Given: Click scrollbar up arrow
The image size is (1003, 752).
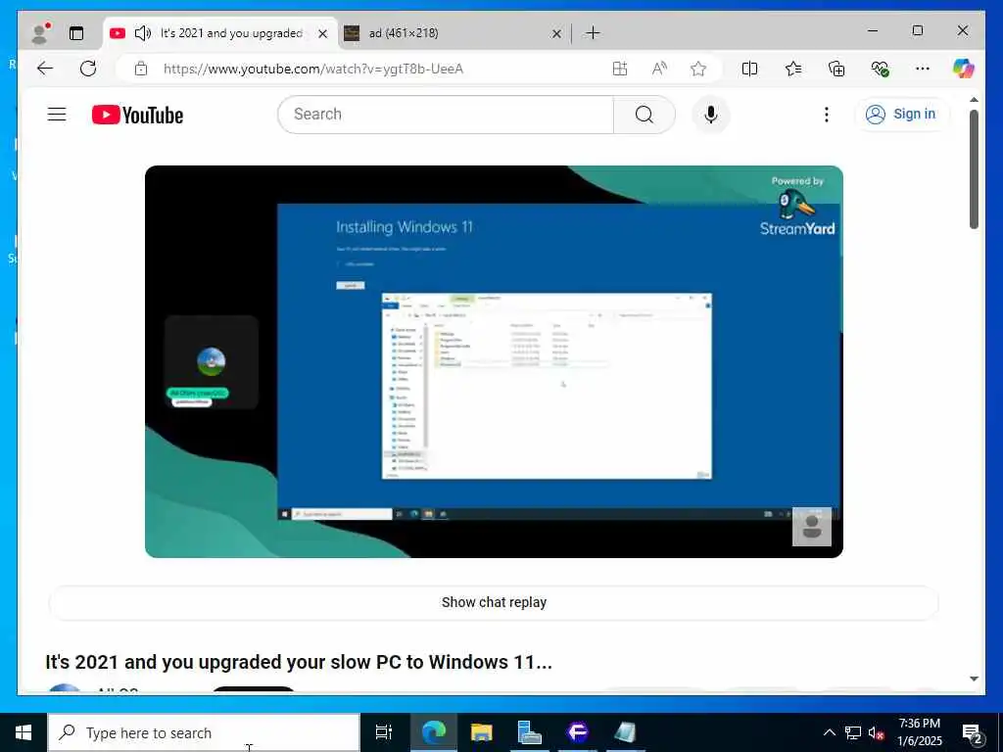Looking at the screenshot, I should [975, 100].
